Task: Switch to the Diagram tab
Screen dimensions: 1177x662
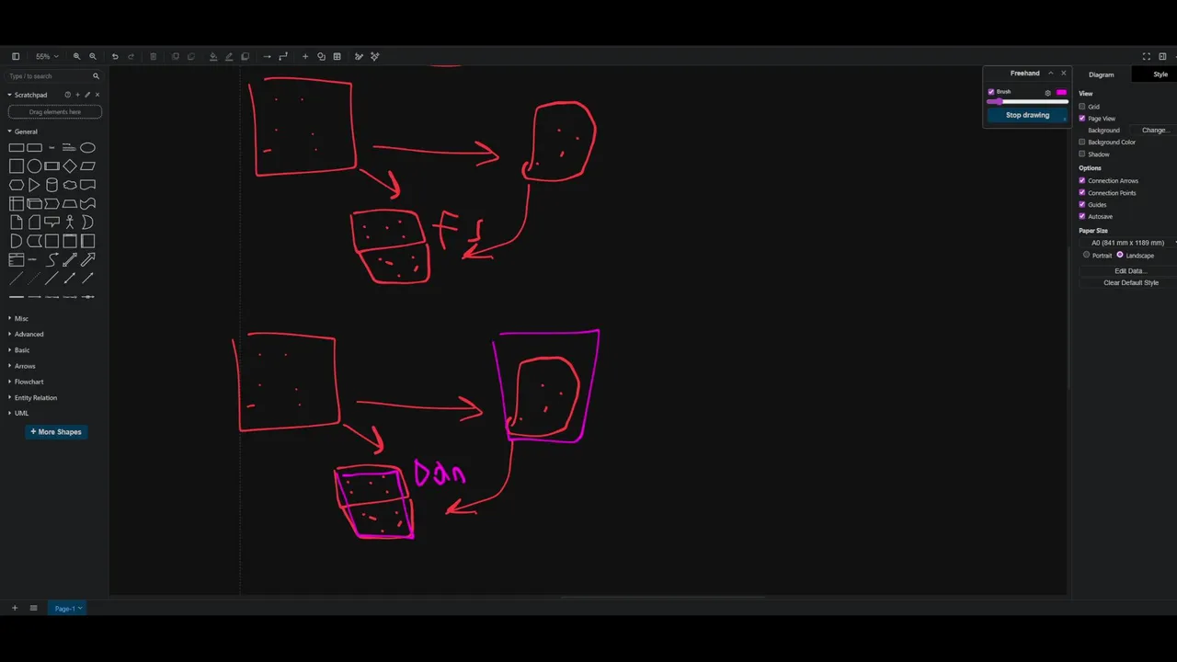Action: click(x=1101, y=74)
